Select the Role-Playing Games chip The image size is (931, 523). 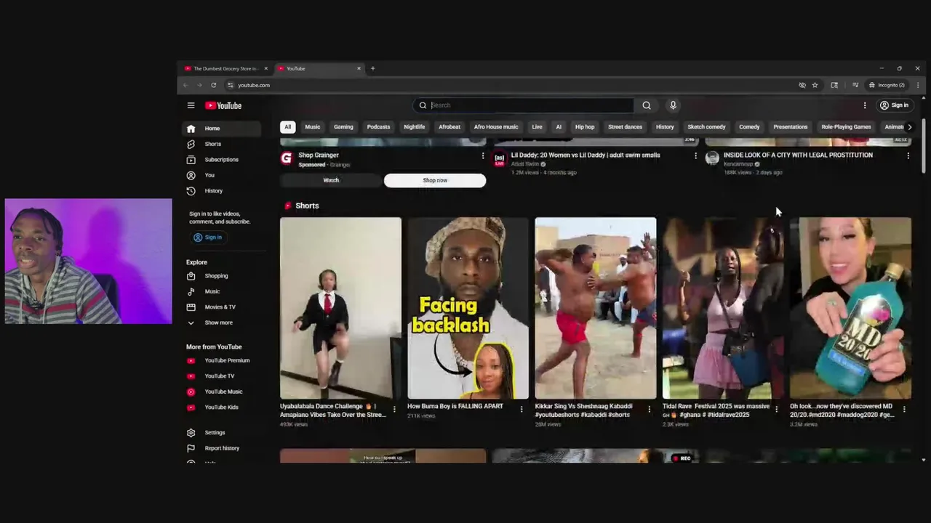pos(846,127)
